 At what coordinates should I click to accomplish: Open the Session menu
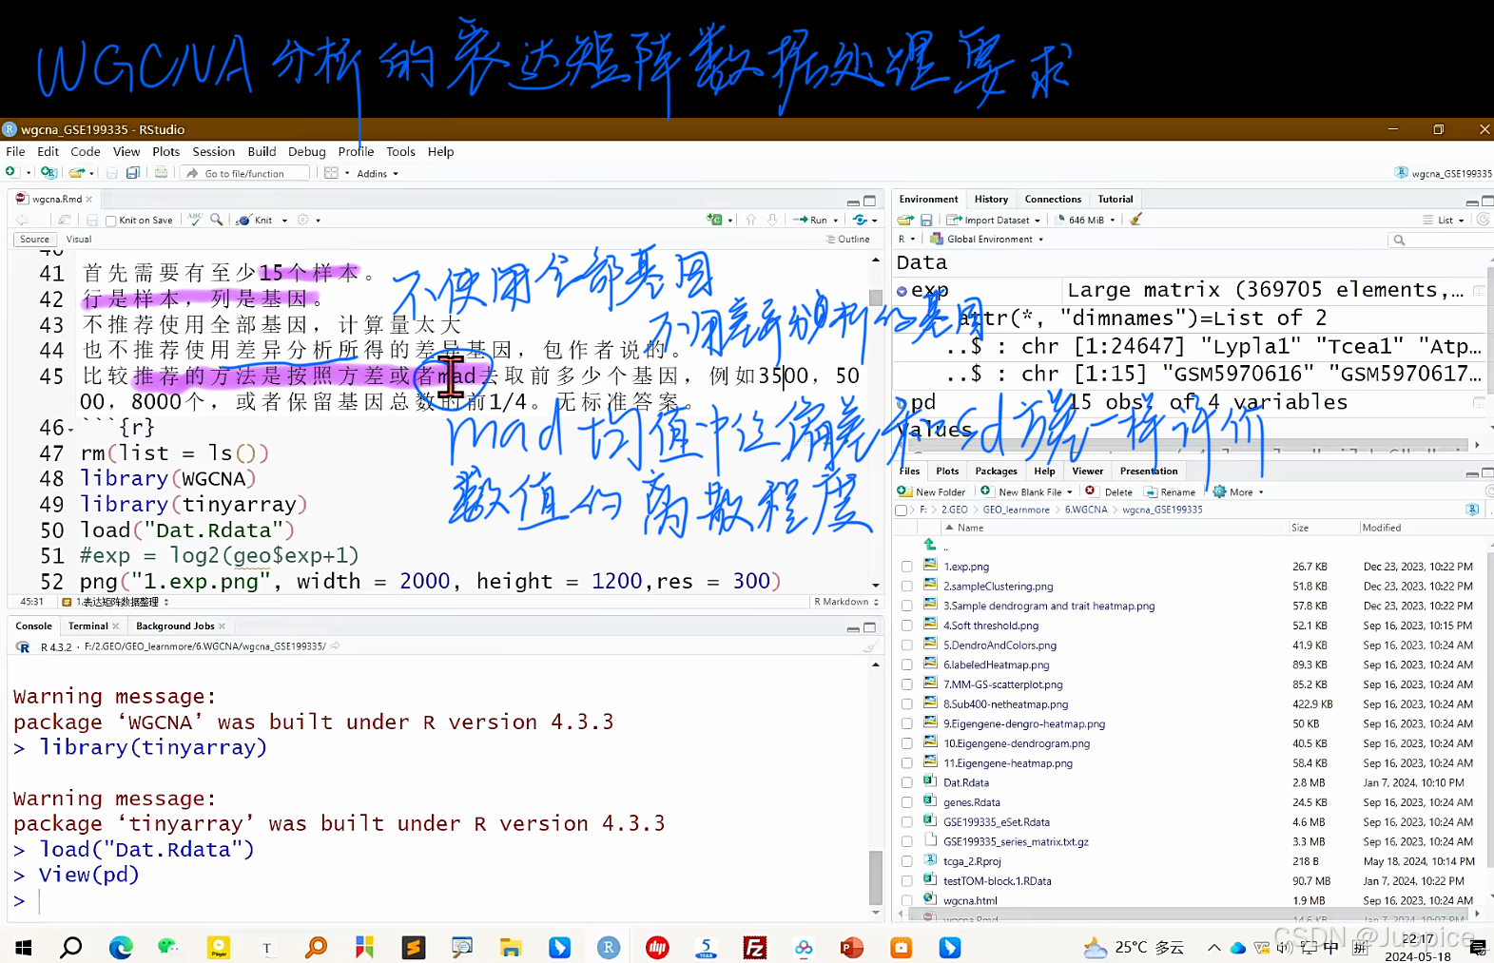213,151
